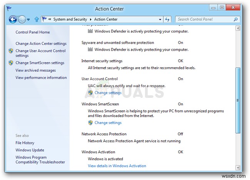Open View performance information

pos(41,78)
